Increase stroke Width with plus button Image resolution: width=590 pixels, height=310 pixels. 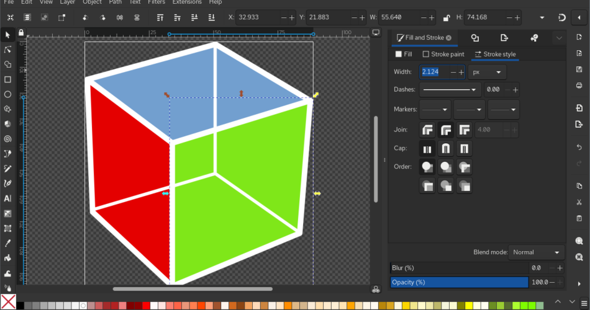(461, 72)
